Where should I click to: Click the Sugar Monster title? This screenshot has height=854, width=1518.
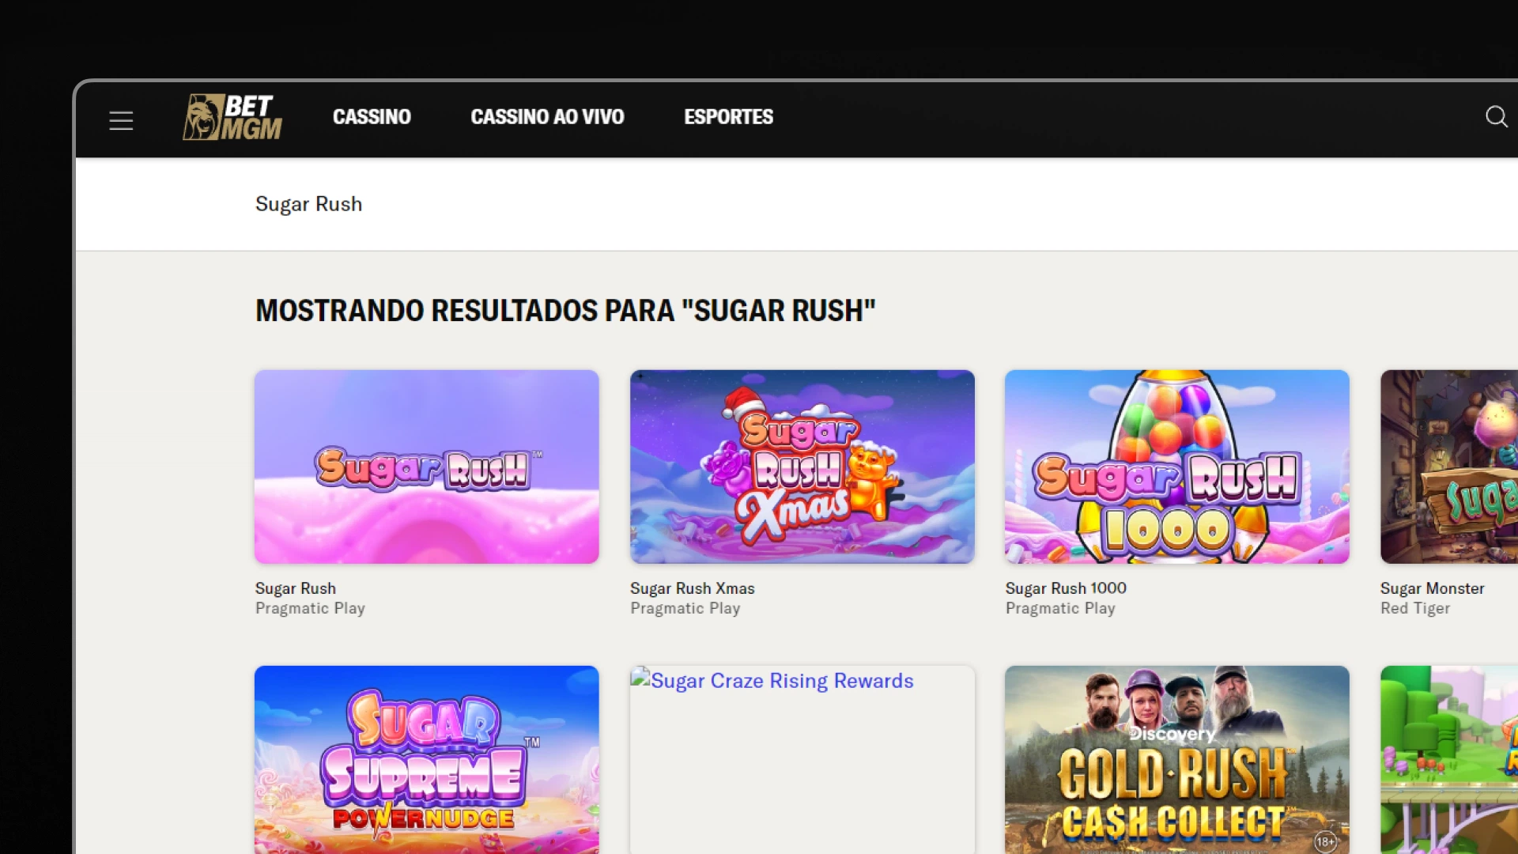pos(1432,588)
